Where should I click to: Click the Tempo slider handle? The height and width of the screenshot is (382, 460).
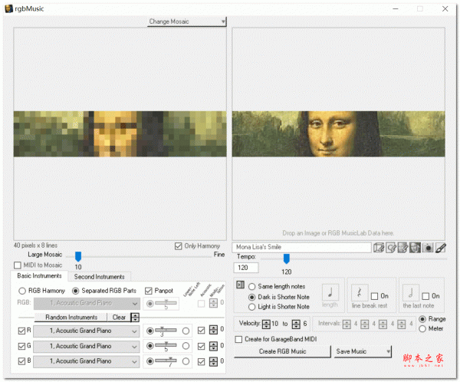(x=286, y=259)
